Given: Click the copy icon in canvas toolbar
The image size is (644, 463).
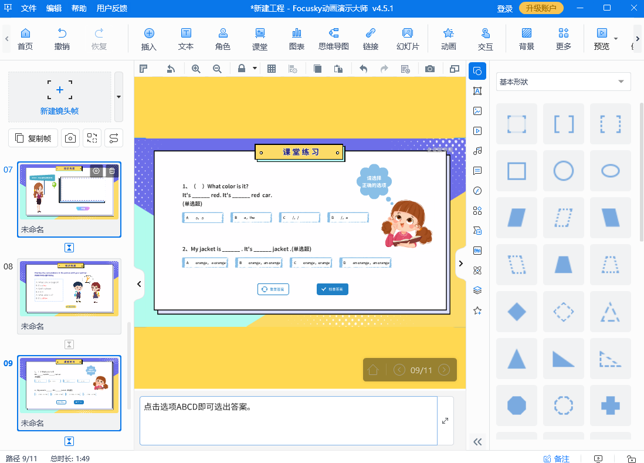Looking at the screenshot, I should point(317,69).
